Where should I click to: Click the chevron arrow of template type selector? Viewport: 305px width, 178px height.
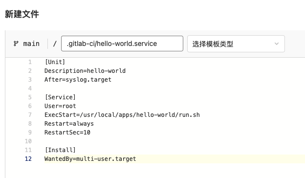277,44
